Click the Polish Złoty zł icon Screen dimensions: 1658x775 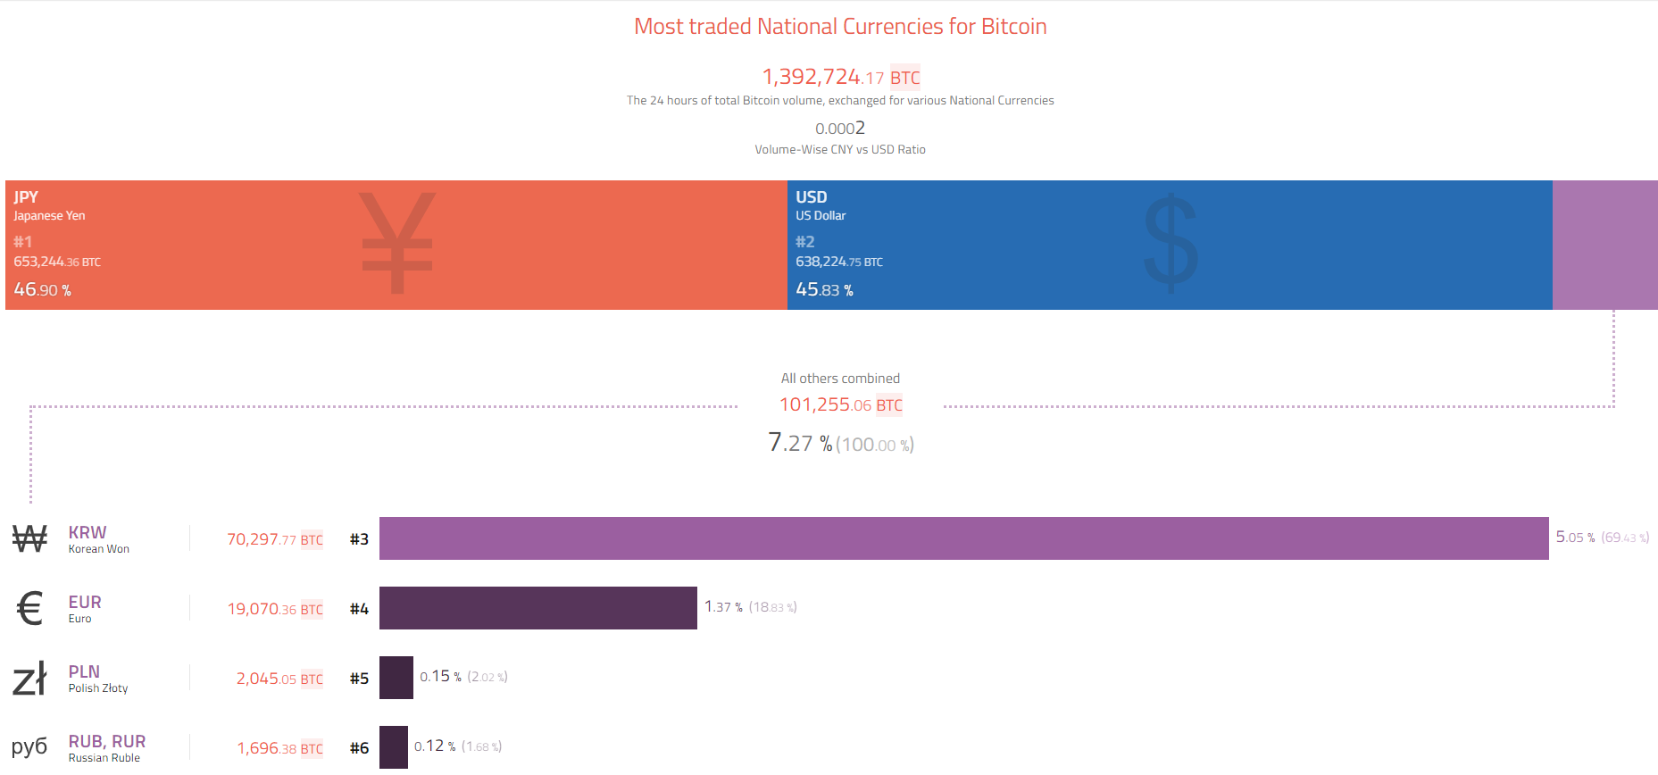[x=29, y=679]
